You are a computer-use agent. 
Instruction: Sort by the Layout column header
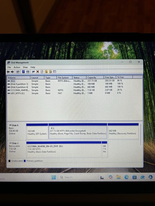click(x=37, y=77)
